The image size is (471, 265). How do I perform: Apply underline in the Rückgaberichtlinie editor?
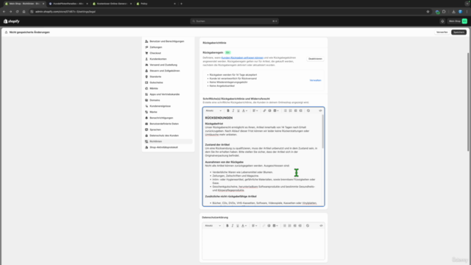(238, 110)
